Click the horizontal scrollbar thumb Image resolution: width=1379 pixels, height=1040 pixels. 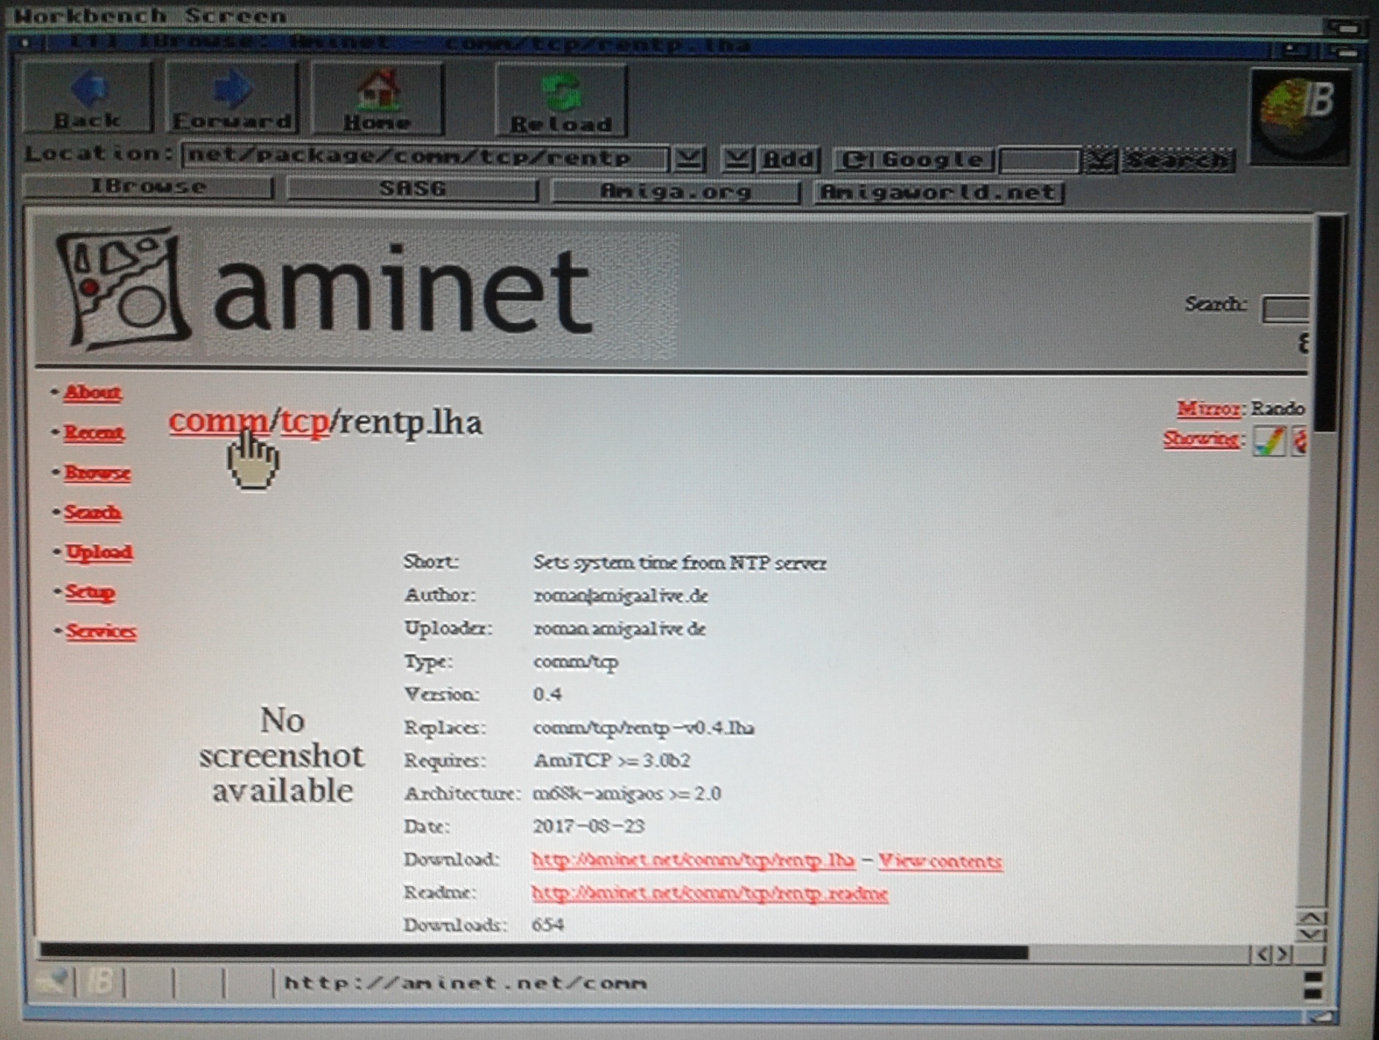click(x=534, y=952)
